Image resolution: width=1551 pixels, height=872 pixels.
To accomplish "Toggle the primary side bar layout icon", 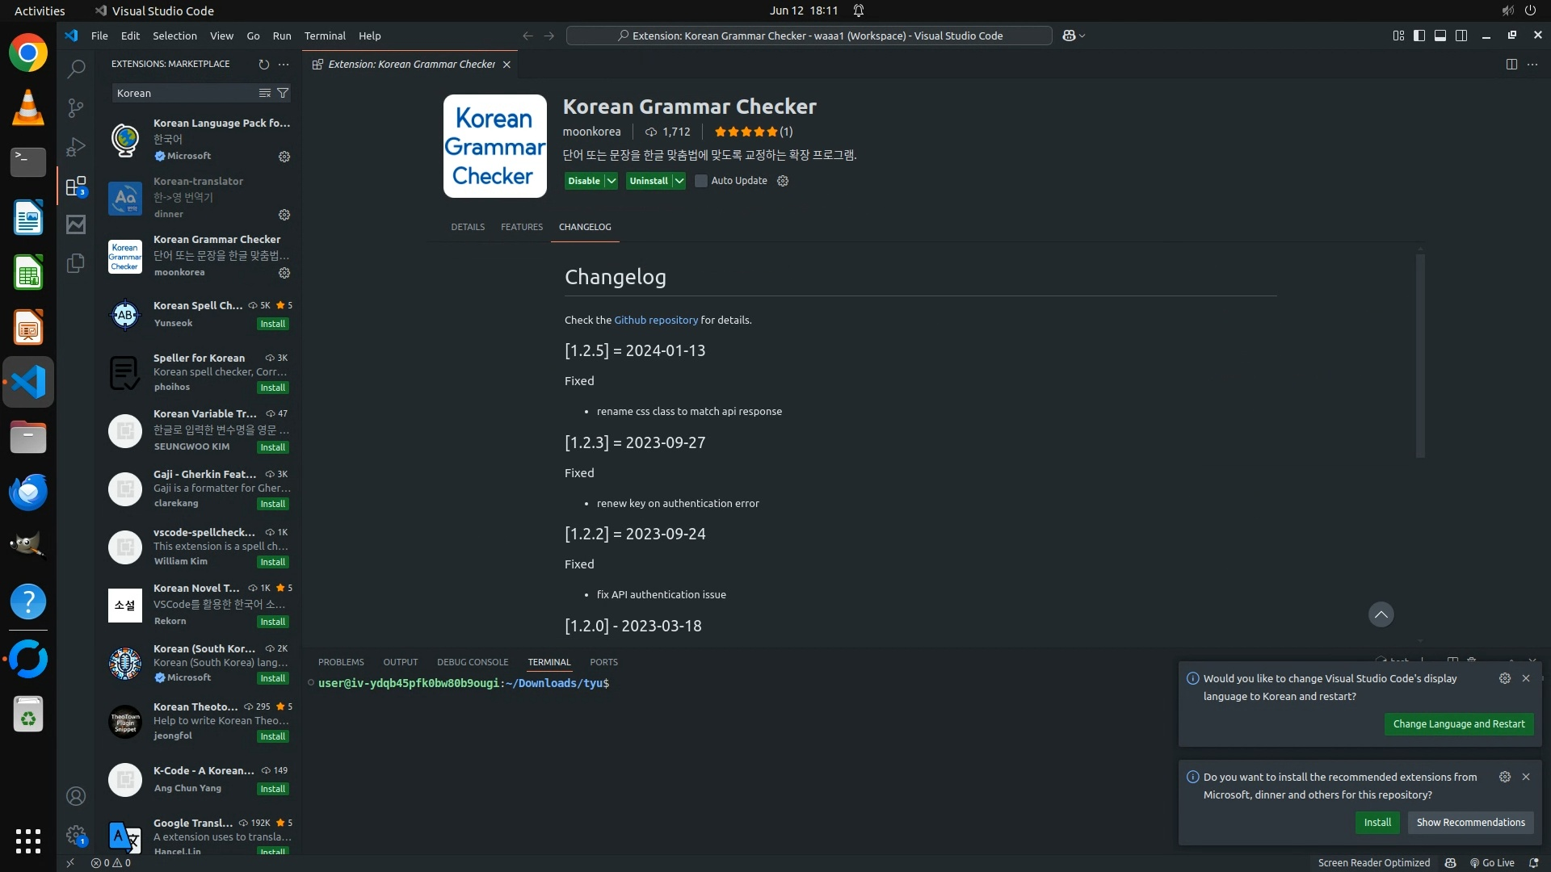I will click(x=1419, y=36).
